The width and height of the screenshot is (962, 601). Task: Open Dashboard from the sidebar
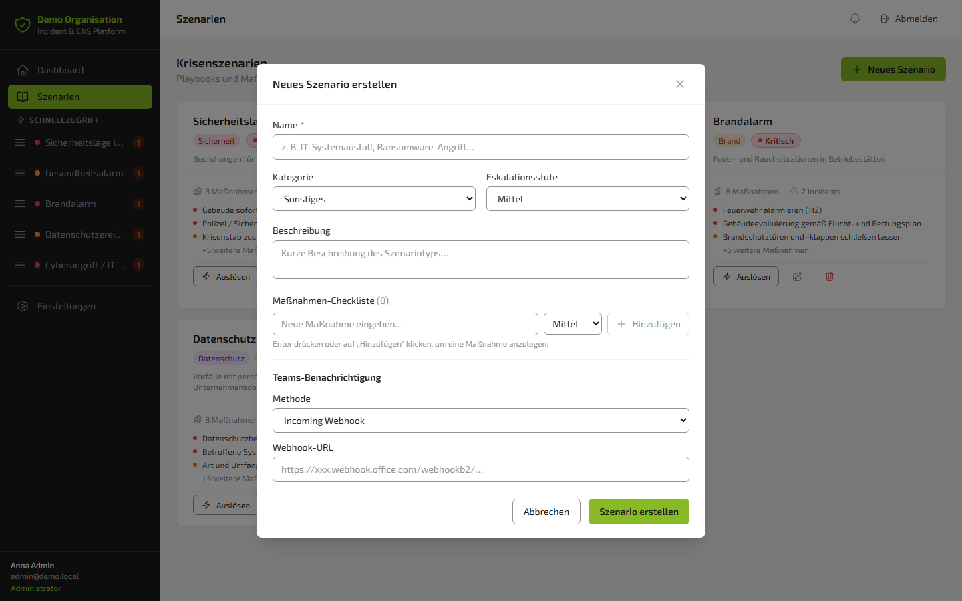click(80, 70)
